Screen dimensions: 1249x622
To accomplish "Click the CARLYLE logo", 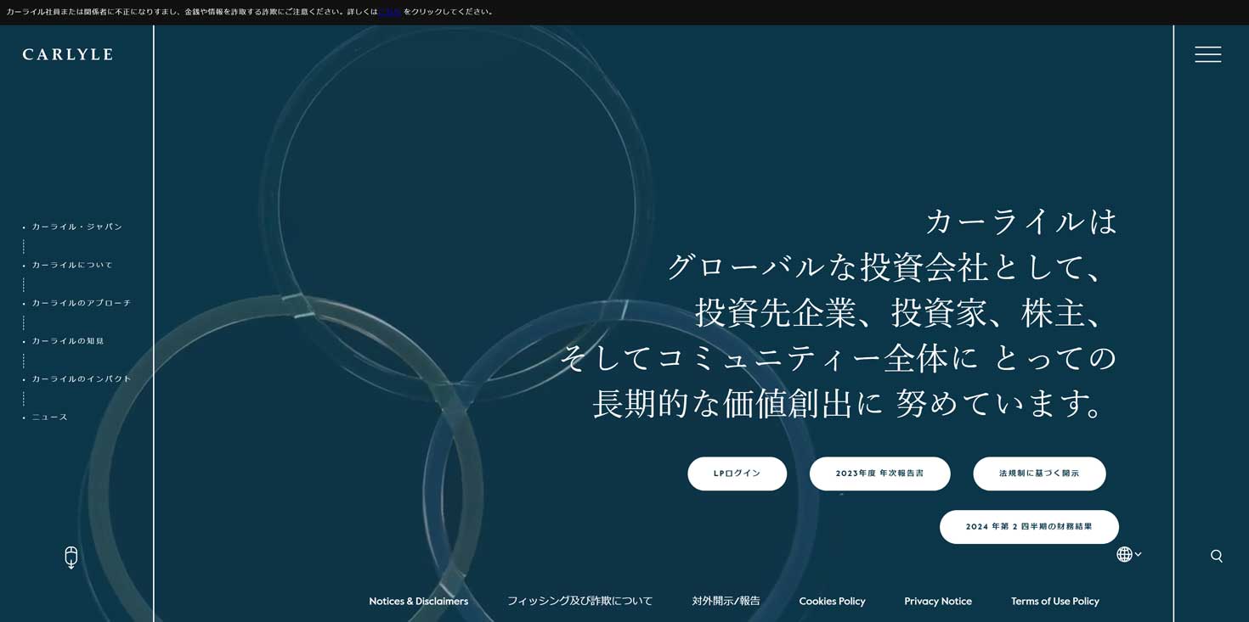I will (x=67, y=53).
